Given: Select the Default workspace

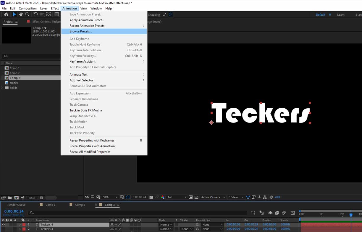Looking at the screenshot, I should tap(321, 15).
